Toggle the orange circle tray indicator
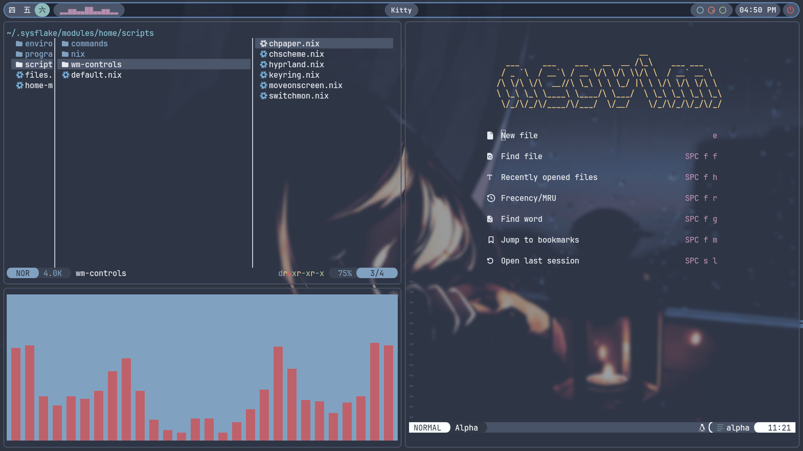803x451 pixels. click(x=711, y=10)
